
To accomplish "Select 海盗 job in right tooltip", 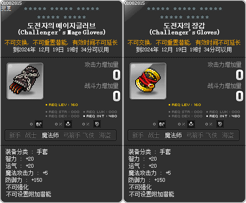I will pyautogui.click(x=228, y=135).
